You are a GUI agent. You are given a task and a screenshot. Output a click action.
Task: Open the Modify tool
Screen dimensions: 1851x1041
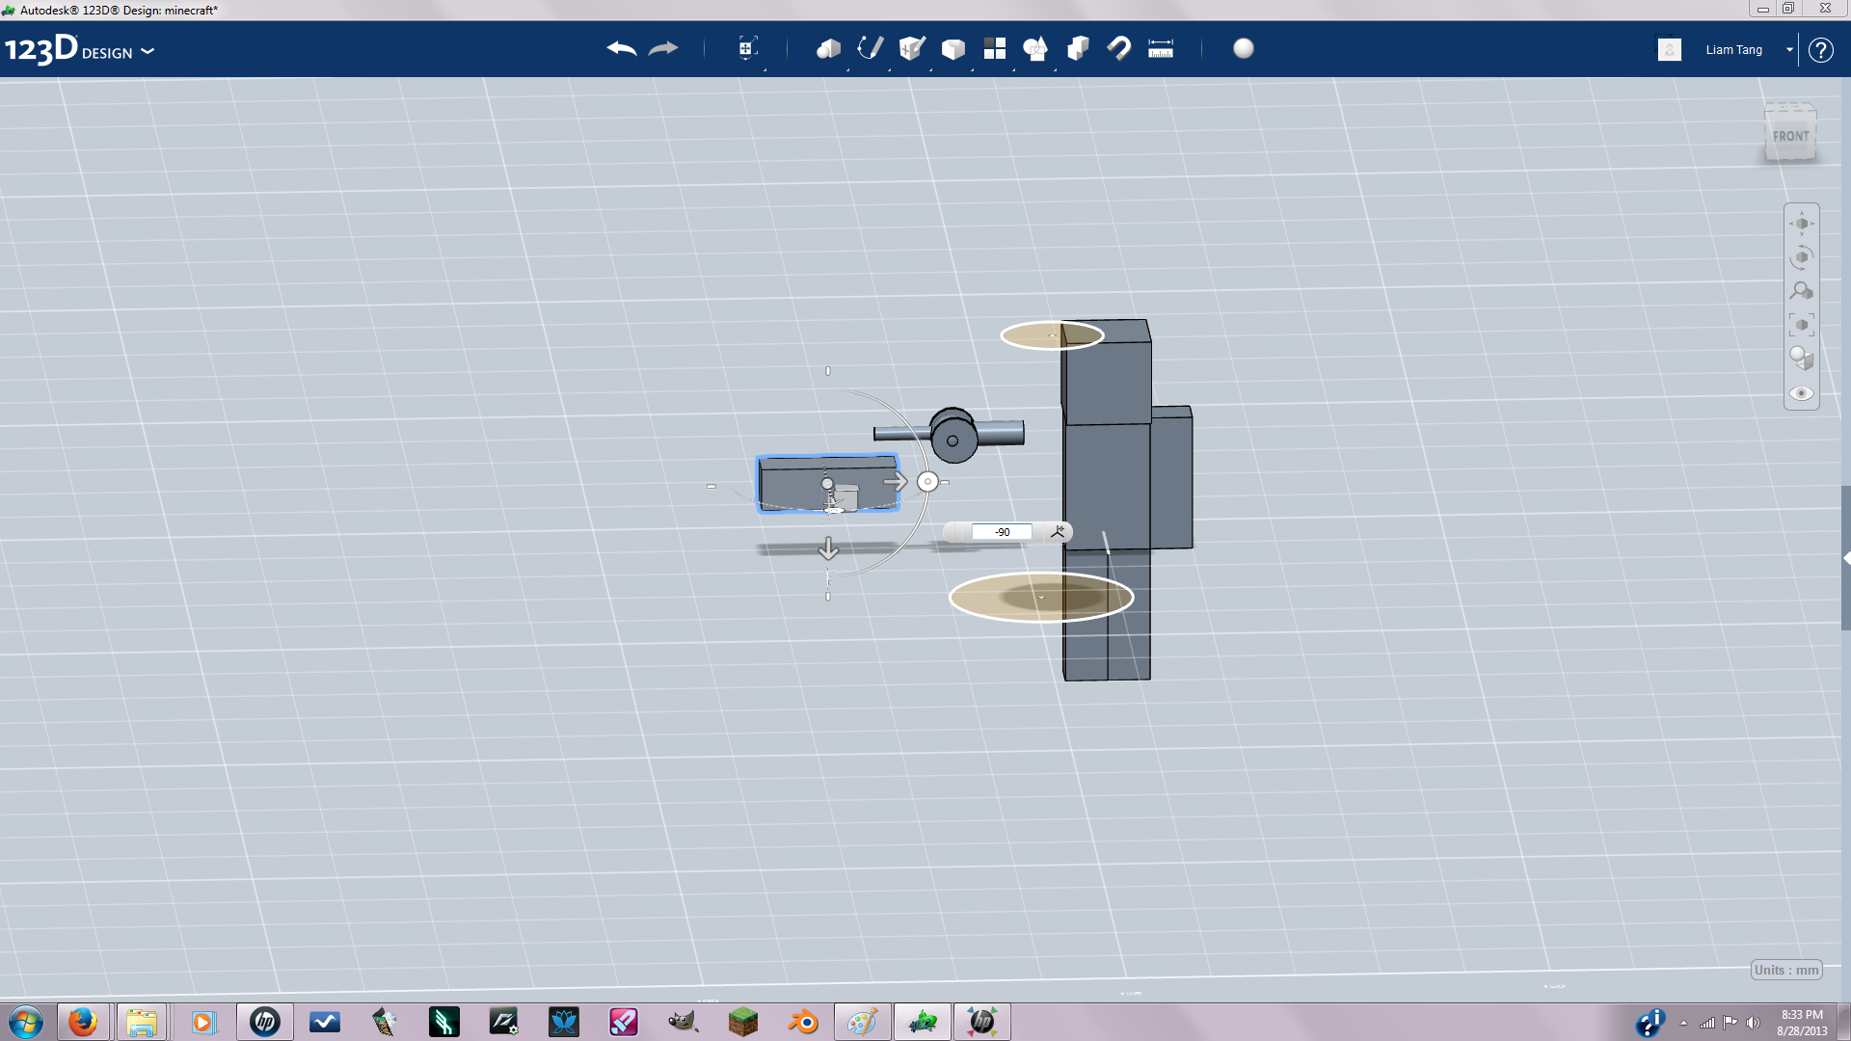[x=953, y=49]
